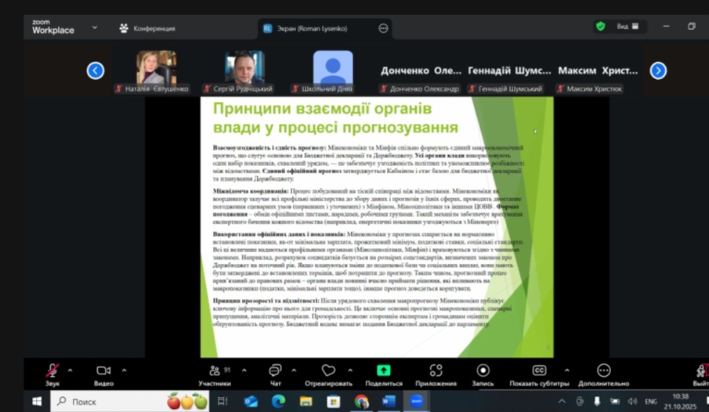The image size is (709, 412).
Task: Open the Дополнительно more options menu
Action: (603, 371)
